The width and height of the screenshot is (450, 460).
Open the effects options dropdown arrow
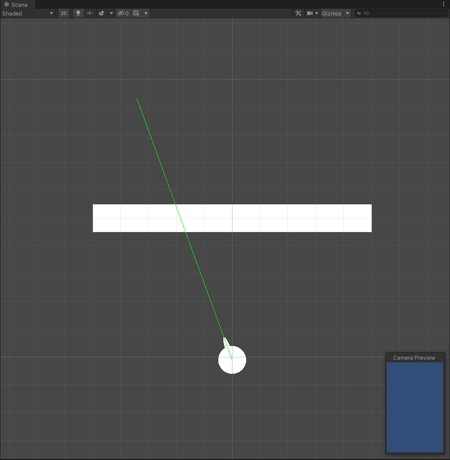111,13
